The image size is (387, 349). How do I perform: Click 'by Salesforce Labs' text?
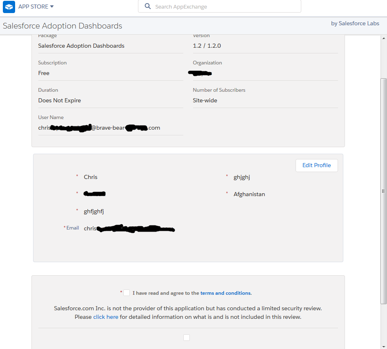(x=355, y=23)
